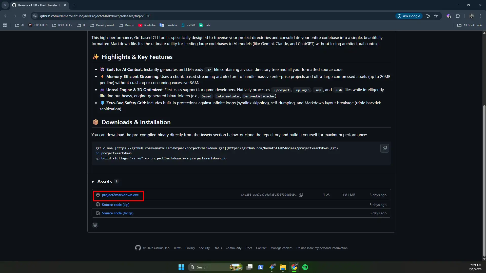This screenshot has width=486, height=273.
Task: View site information icon beside the URL
Action: [35, 16]
